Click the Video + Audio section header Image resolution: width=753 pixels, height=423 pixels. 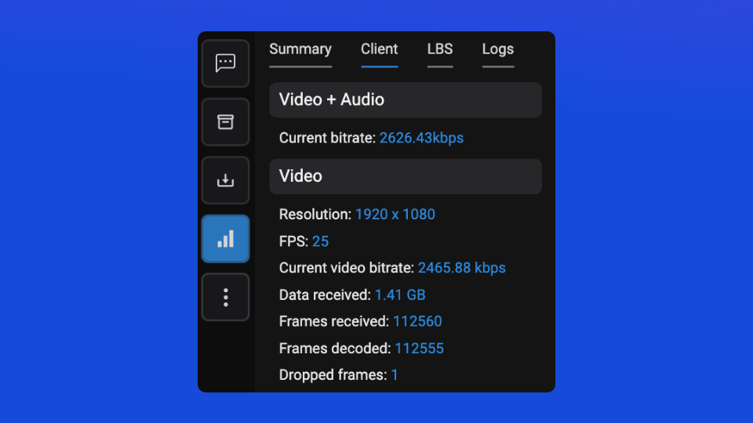click(406, 99)
